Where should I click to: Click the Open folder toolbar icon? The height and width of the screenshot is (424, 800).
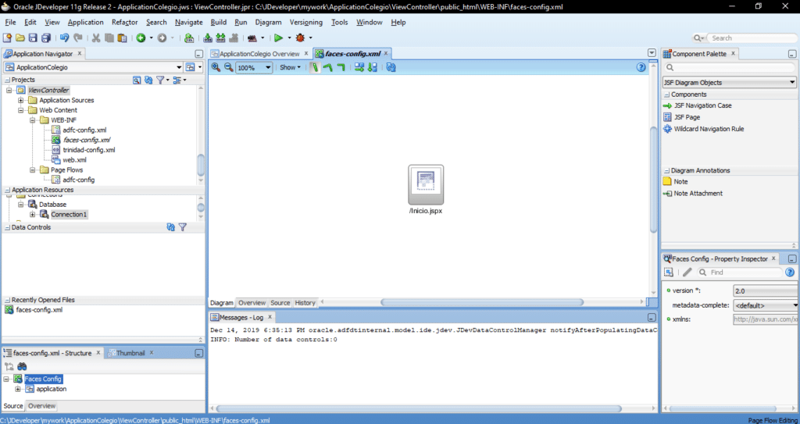click(20, 37)
